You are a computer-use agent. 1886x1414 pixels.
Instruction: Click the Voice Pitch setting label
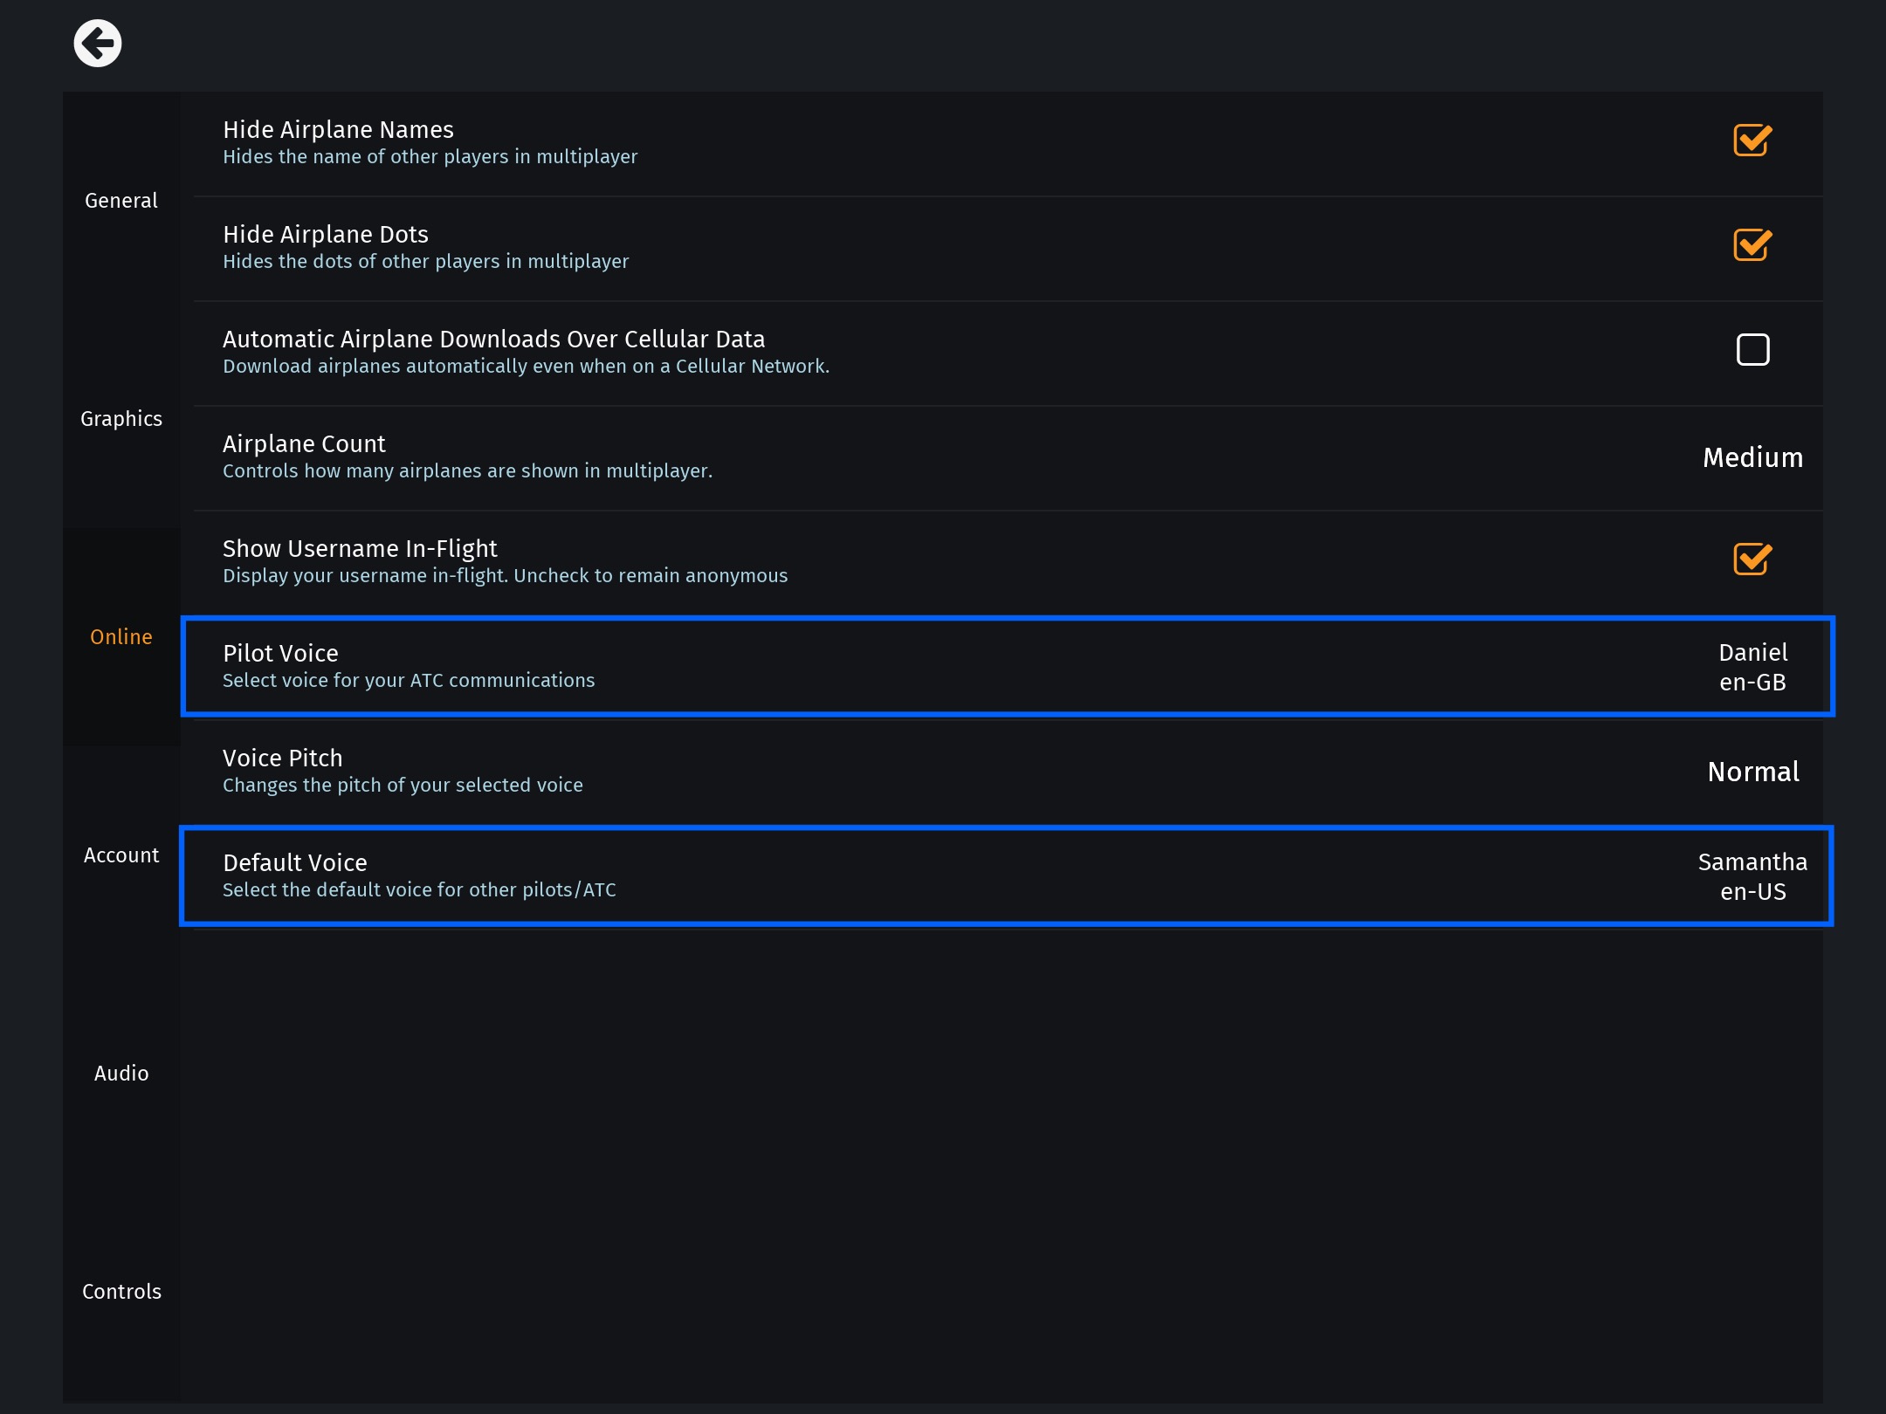[282, 758]
